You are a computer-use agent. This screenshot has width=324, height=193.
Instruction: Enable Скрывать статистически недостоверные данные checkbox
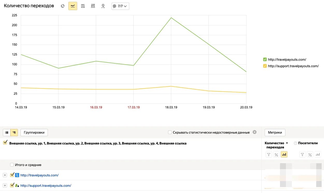tap(170, 132)
